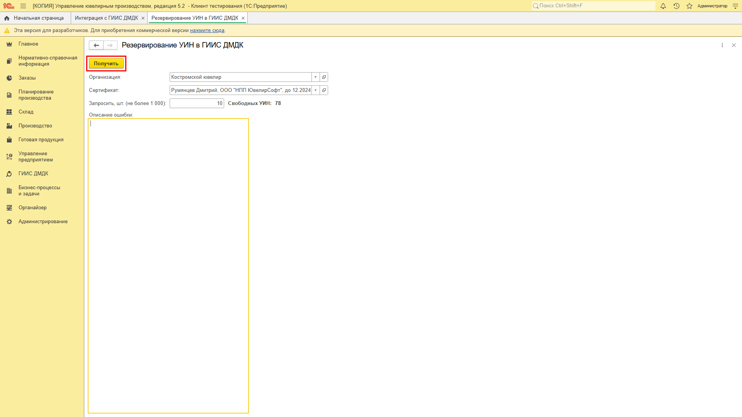Open the history clock icon
The image size is (742, 417).
point(676,6)
